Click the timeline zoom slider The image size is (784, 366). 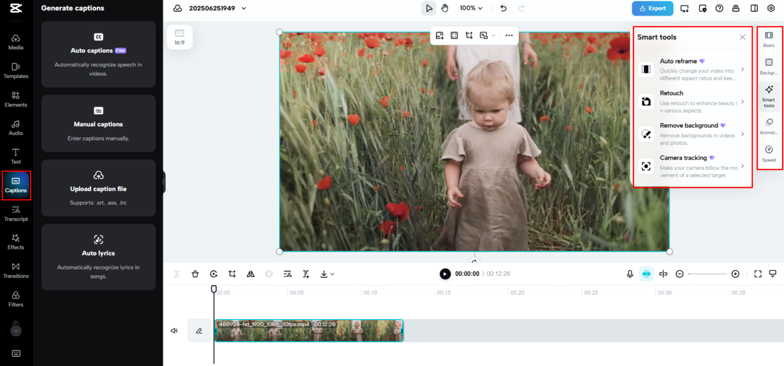(707, 274)
